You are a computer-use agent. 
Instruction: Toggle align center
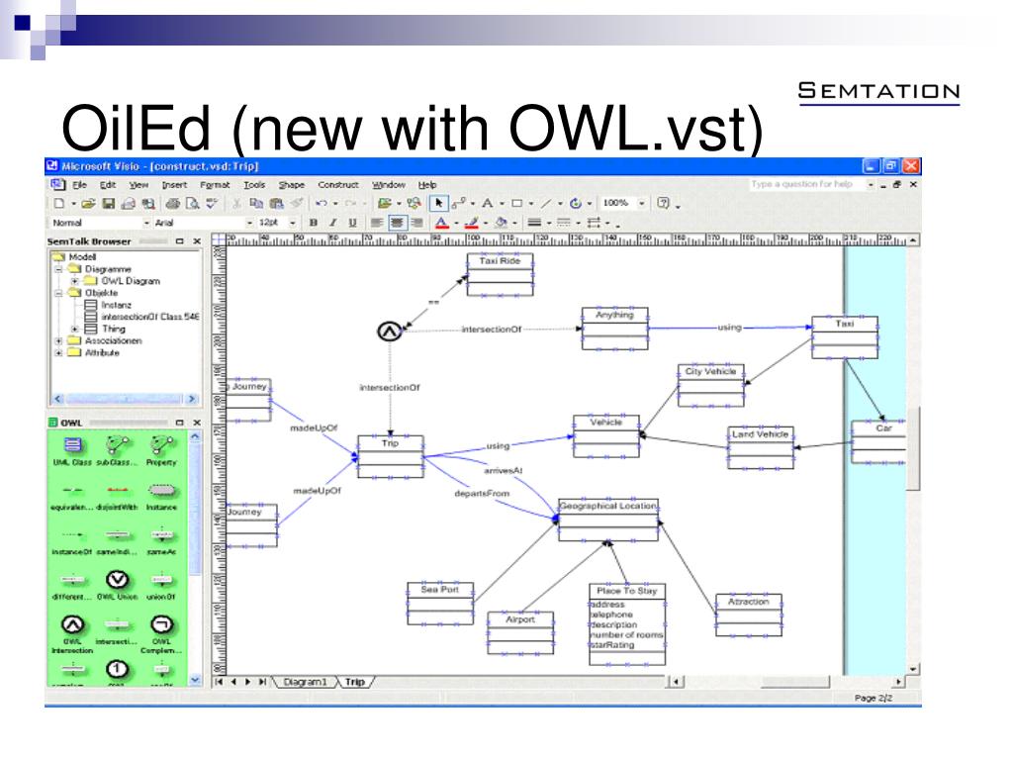(398, 223)
